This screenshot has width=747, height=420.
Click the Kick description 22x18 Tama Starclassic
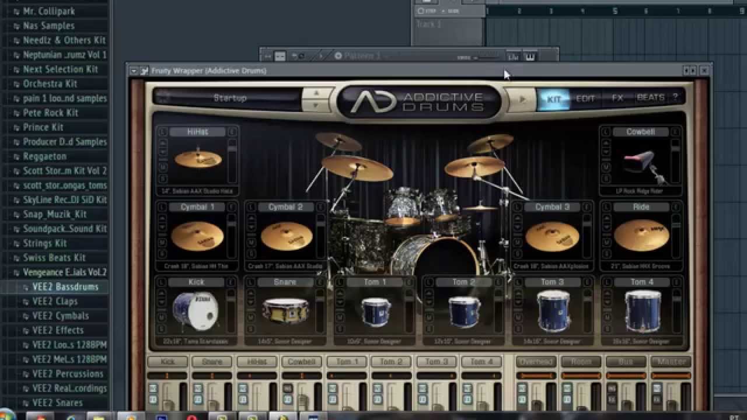196,341
